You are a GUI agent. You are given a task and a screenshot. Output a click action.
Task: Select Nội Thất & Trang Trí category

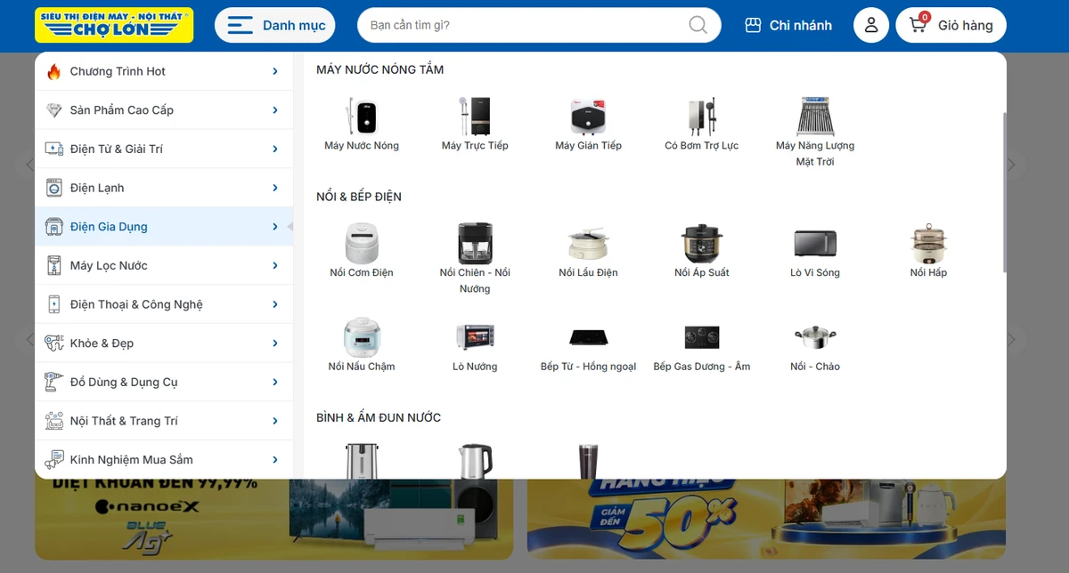click(x=164, y=421)
